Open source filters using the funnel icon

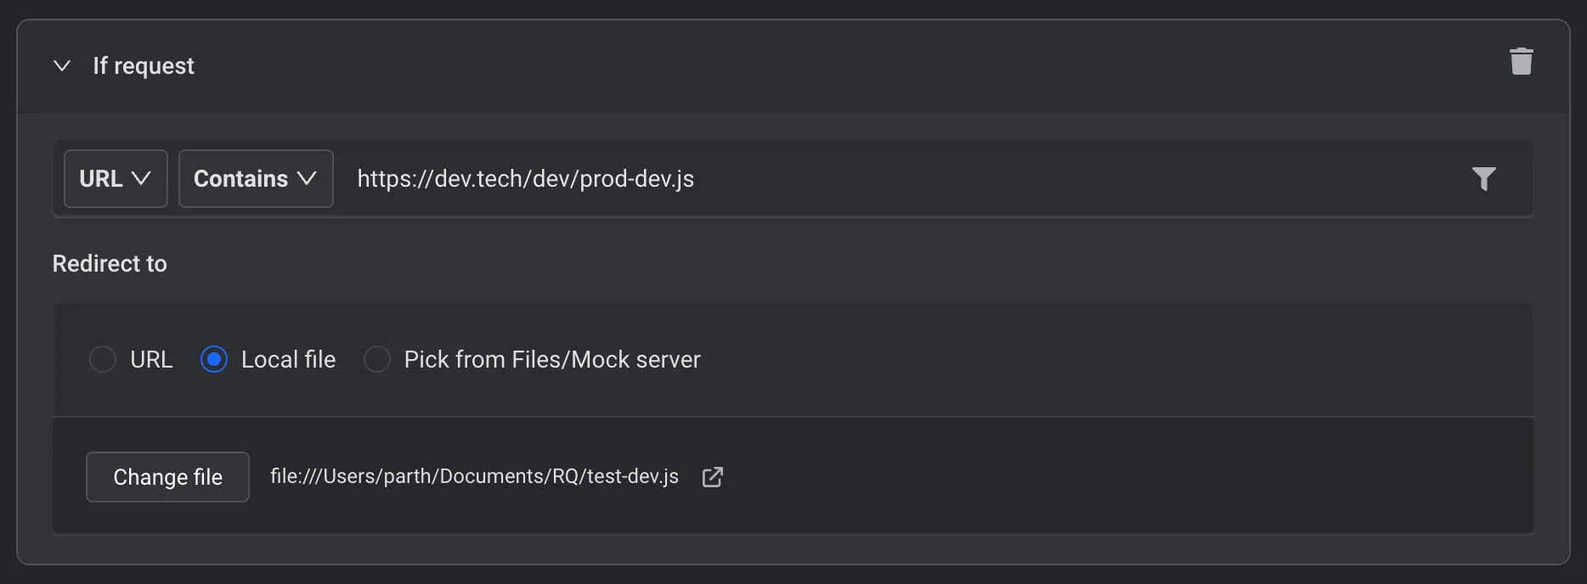[1483, 178]
